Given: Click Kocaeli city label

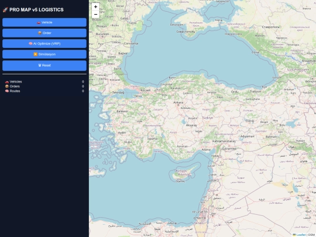Looking at the screenshot, I should [x=145, y=90].
